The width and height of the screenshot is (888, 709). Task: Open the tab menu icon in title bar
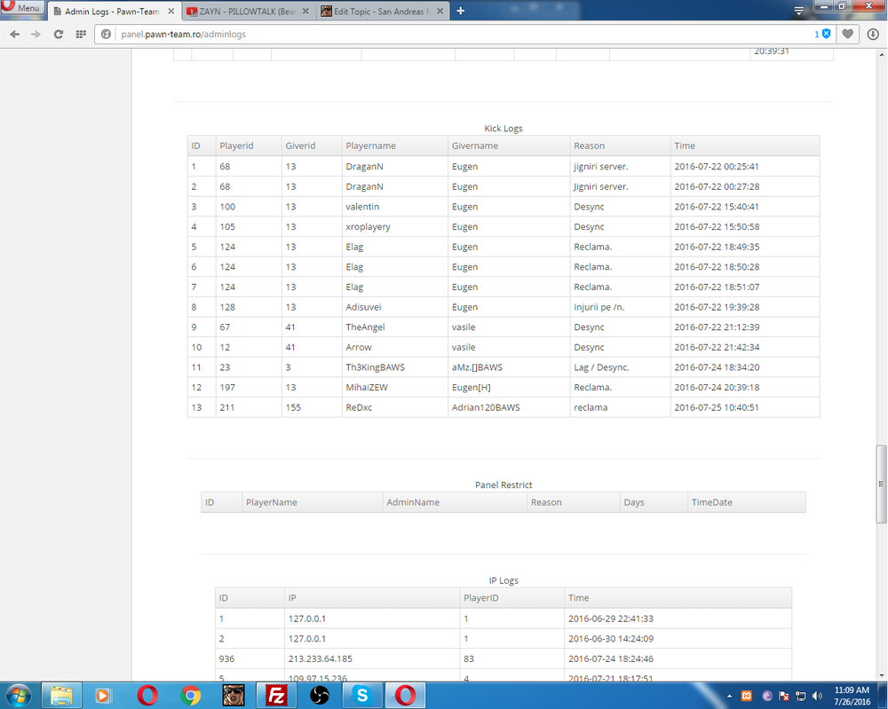tap(798, 11)
